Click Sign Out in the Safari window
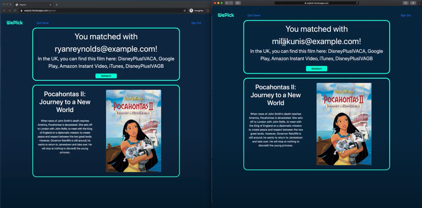 click(406, 15)
